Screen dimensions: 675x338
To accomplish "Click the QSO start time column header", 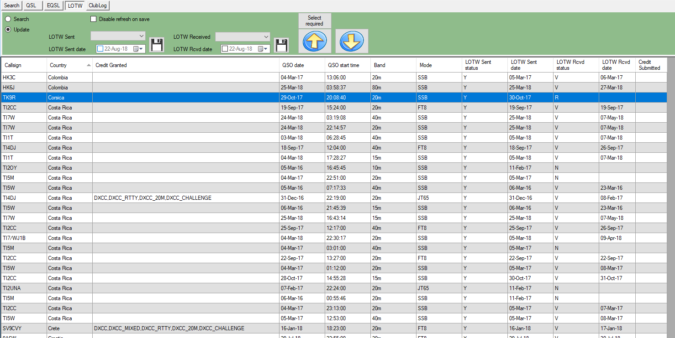I will pyautogui.click(x=348, y=65).
